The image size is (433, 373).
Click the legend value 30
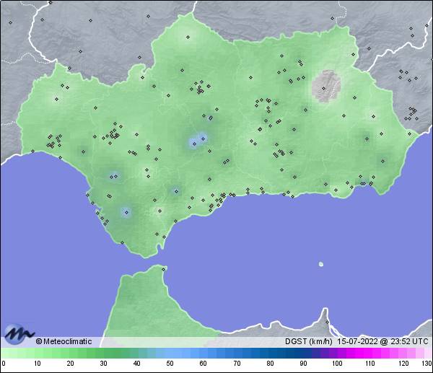coord(103,364)
